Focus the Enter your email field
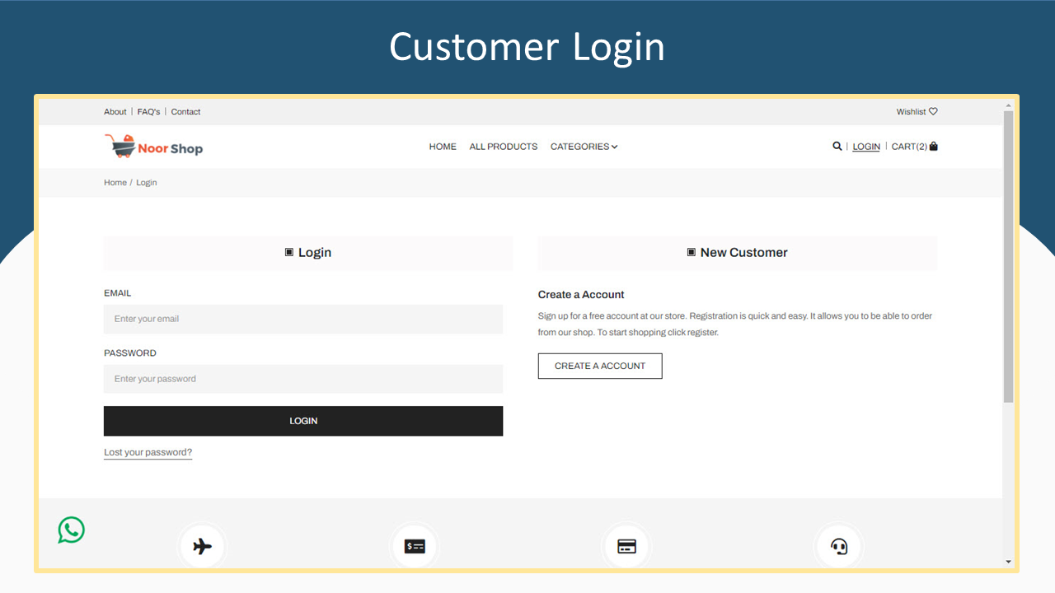The image size is (1055, 593). [x=303, y=319]
